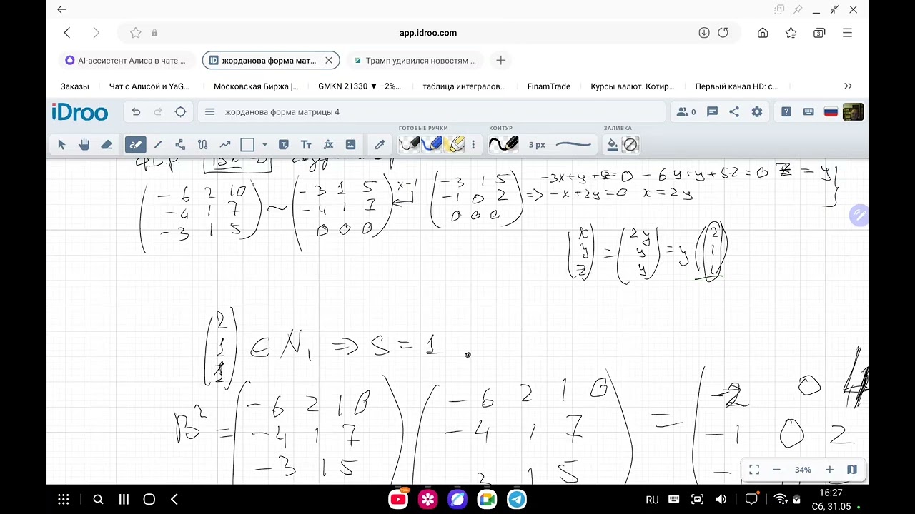Insert an image with the picture tool
The width and height of the screenshot is (915, 514).
pyautogui.click(x=350, y=145)
